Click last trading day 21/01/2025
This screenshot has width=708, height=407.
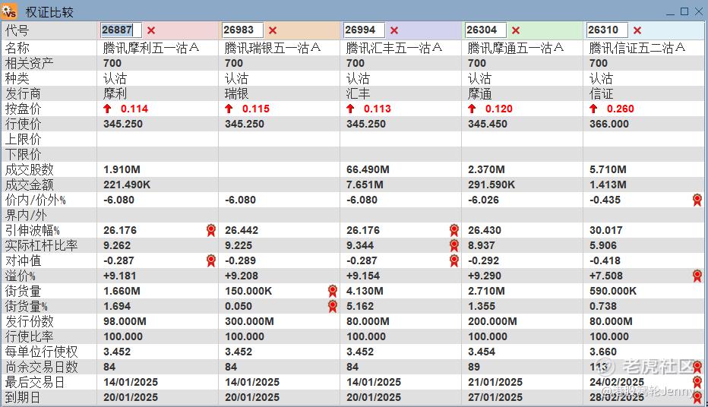pos(495,382)
